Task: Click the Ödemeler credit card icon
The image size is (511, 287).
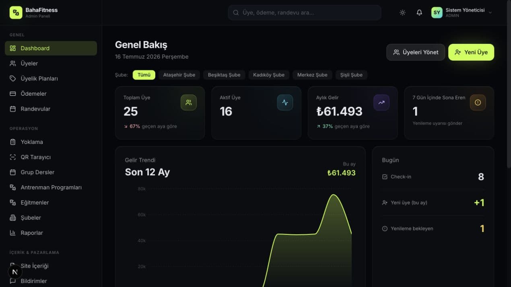Action: pos(13,94)
